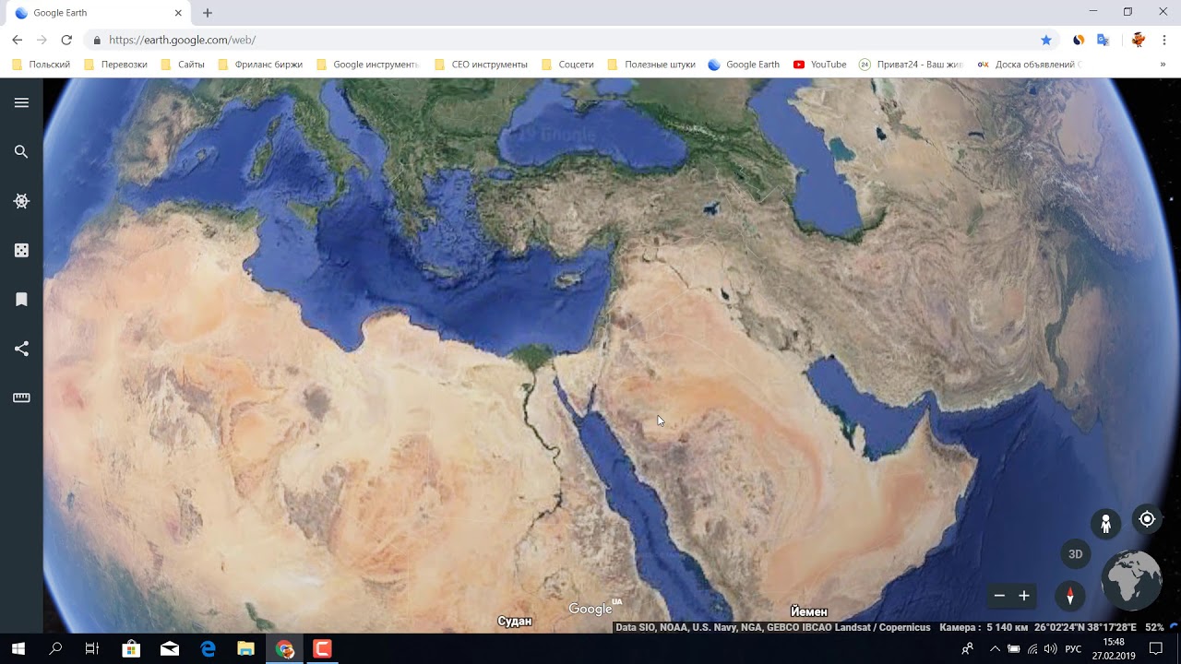Click the Share icon in sidebar

21,349
